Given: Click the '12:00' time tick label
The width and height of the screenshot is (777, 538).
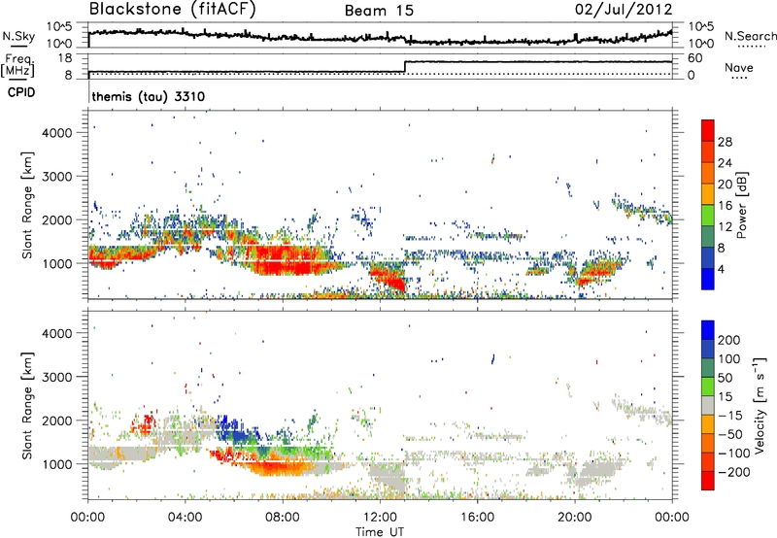Looking at the screenshot, I should [x=380, y=518].
